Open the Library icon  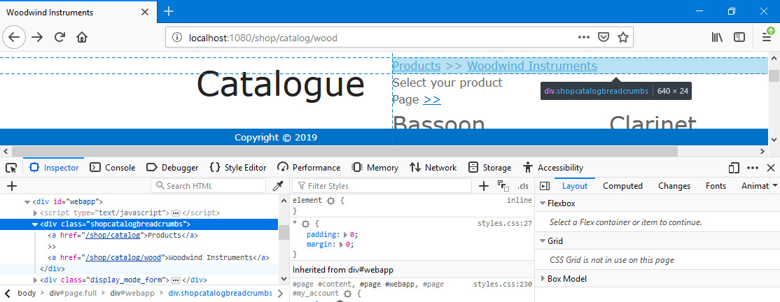tap(717, 37)
